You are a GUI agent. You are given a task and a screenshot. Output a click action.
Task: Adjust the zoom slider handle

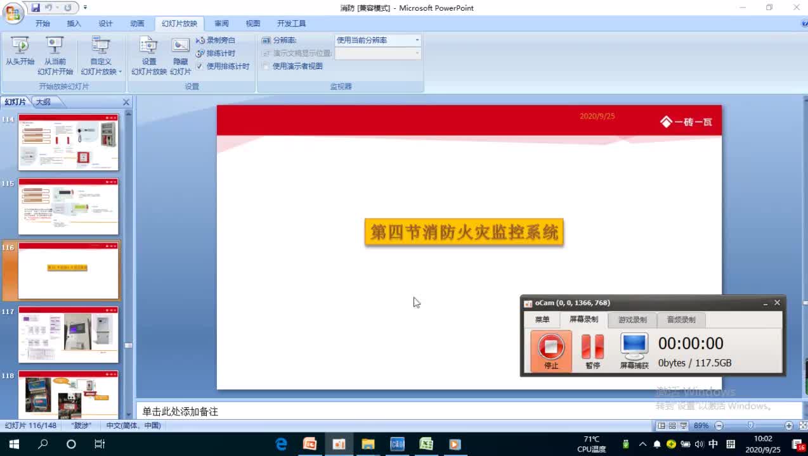coord(750,426)
